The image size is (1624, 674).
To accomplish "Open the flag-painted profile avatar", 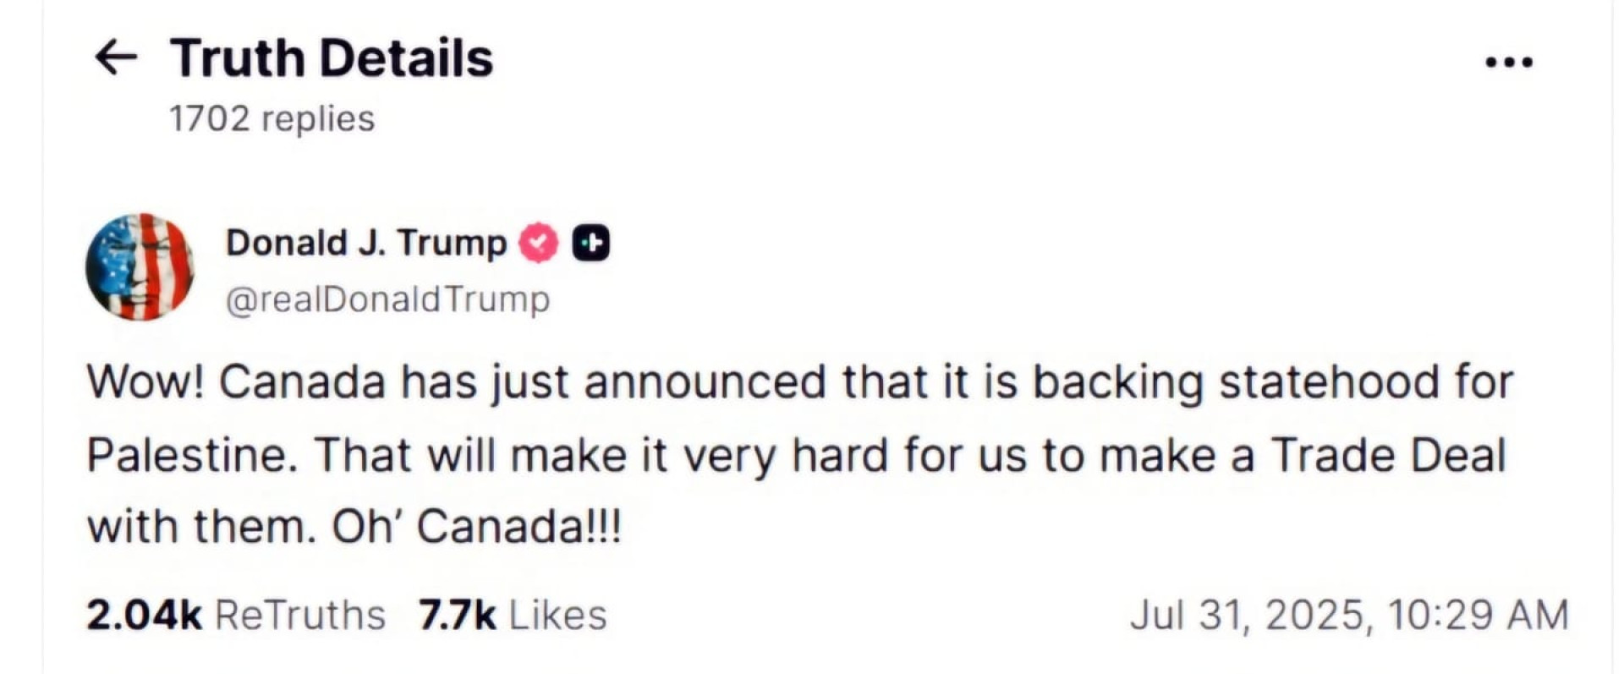I will tap(140, 267).
